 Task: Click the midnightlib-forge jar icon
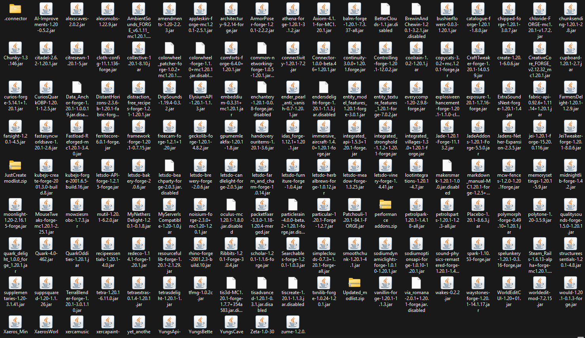tap(570, 165)
